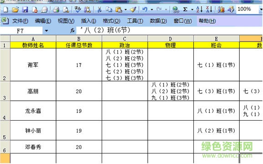Open the Undo history dropdown arrow
This screenshot has height=164, width=263.
[152, 10]
